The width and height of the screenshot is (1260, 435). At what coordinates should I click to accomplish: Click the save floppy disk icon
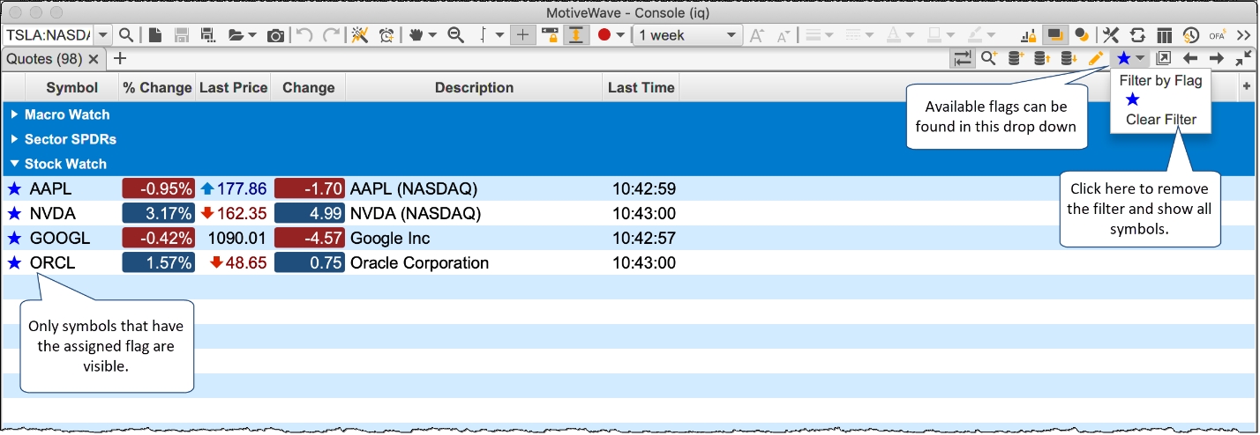click(x=182, y=35)
